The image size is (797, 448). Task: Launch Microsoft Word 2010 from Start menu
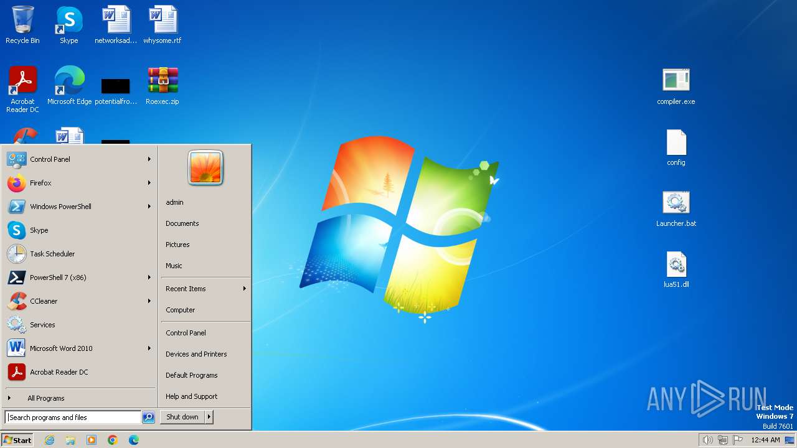point(80,348)
